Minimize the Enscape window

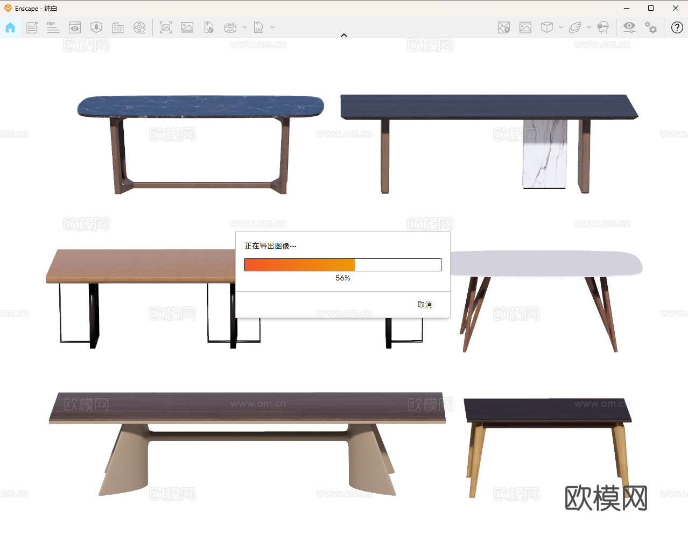627,8
